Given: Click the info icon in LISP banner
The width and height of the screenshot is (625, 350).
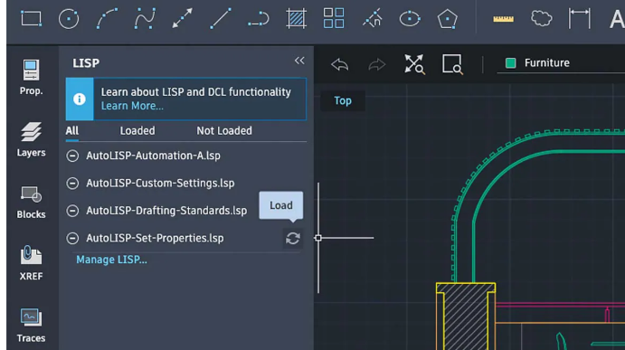Looking at the screenshot, I should tap(80, 99).
